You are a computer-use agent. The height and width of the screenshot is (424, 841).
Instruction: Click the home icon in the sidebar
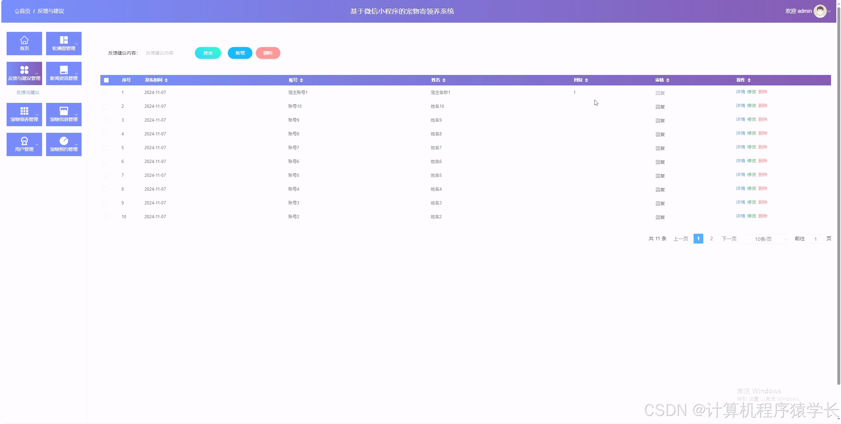click(24, 40)
